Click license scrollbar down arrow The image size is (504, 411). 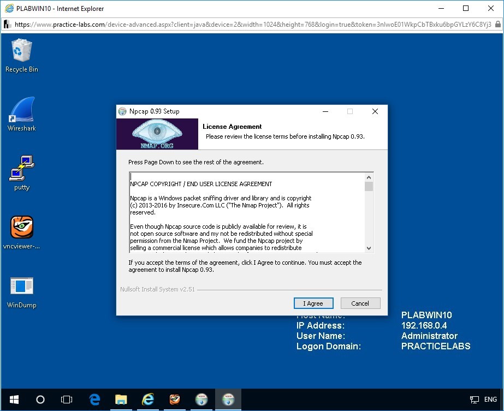click(369, 248)
